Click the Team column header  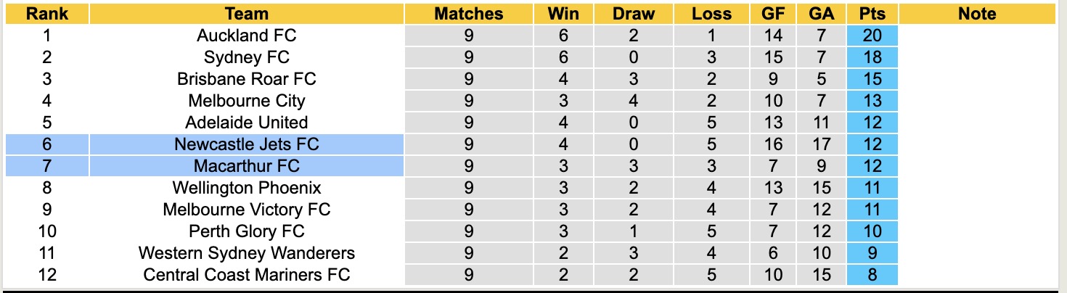click(246, 14)
